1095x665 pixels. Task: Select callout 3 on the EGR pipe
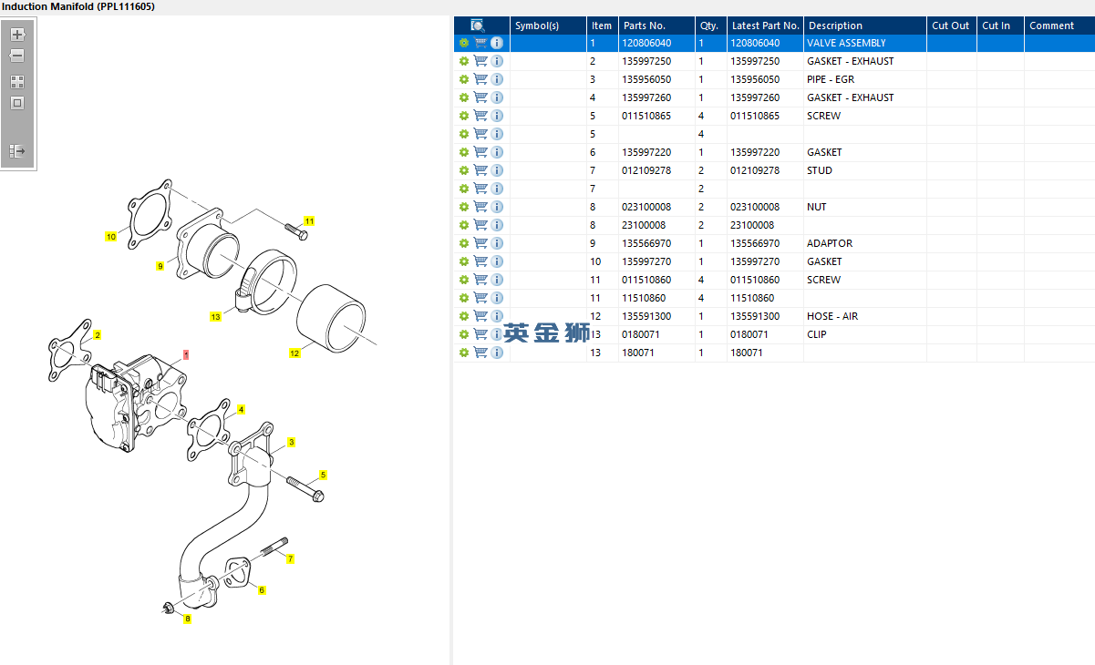point(291,442)
